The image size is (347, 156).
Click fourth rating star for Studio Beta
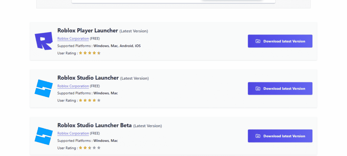tap(94, 148)
